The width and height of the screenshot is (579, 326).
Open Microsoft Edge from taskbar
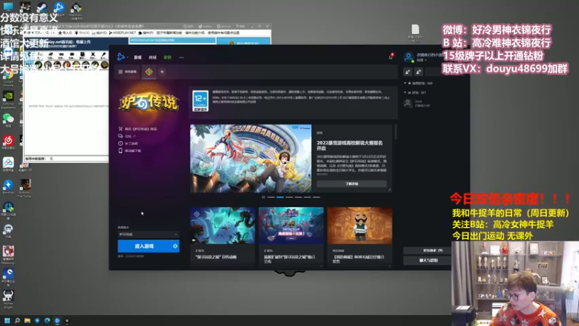[47, 320]
